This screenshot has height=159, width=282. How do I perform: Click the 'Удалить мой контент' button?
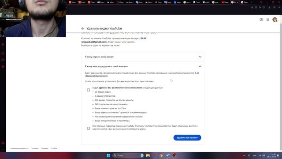(x=187, y=138)
